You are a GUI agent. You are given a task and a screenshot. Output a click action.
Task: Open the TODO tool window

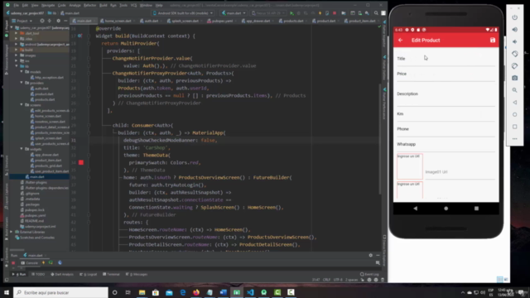coord(38,274)
